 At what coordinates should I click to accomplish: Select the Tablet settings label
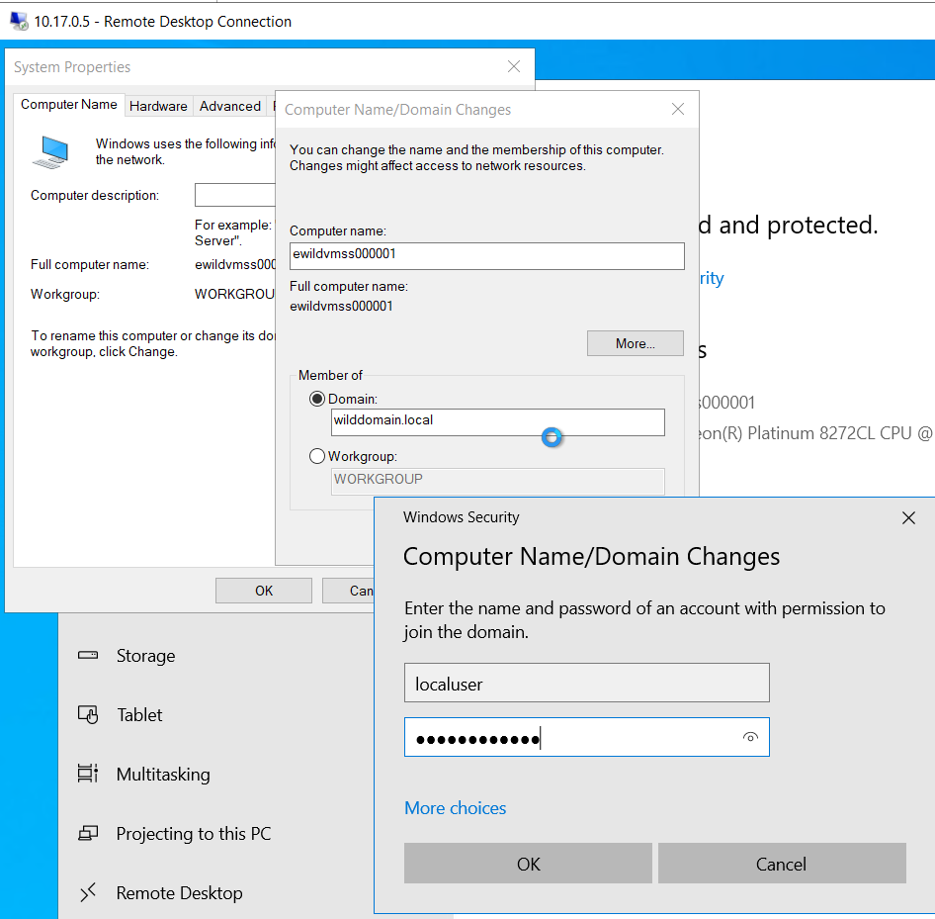click(x=139, y=714)
